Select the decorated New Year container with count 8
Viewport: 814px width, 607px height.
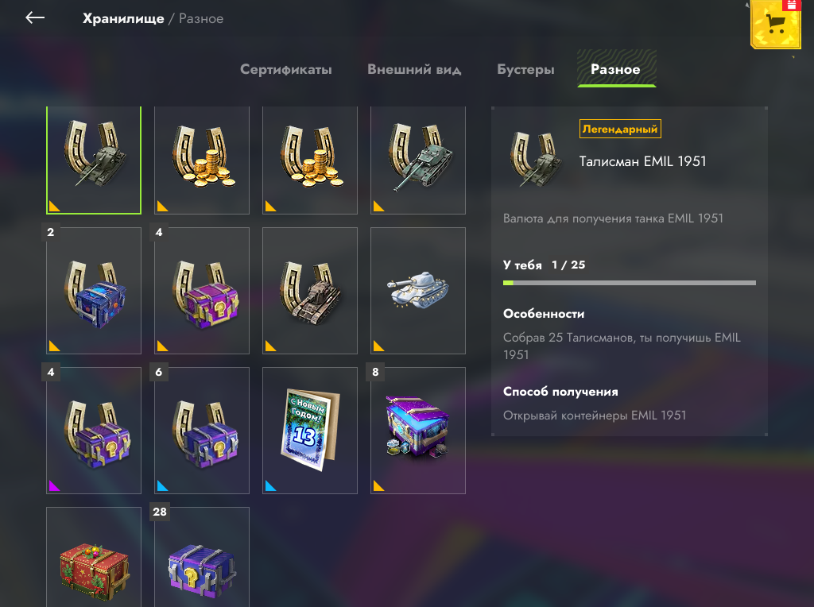coord(418,431)
